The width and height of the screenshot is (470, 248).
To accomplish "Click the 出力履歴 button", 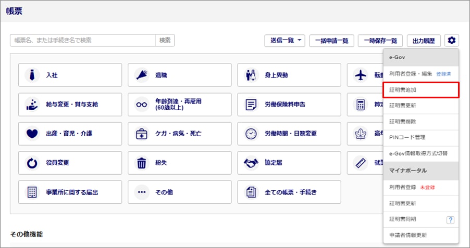I will point(424,41).
